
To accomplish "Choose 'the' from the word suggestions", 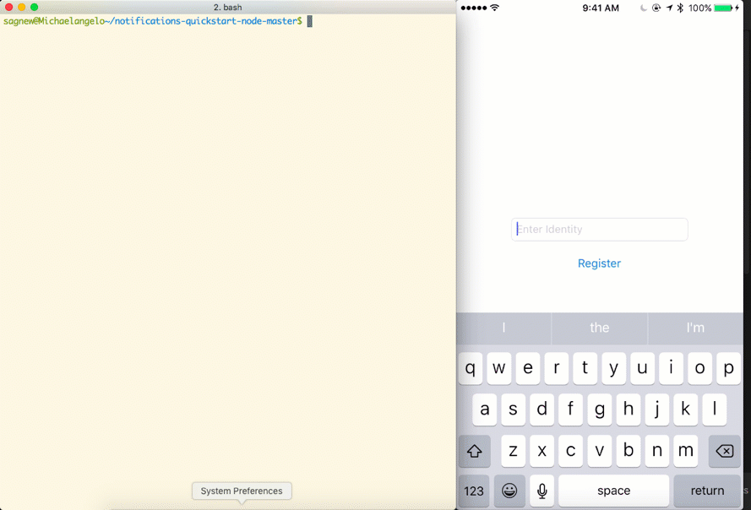I will click(600, 328).
